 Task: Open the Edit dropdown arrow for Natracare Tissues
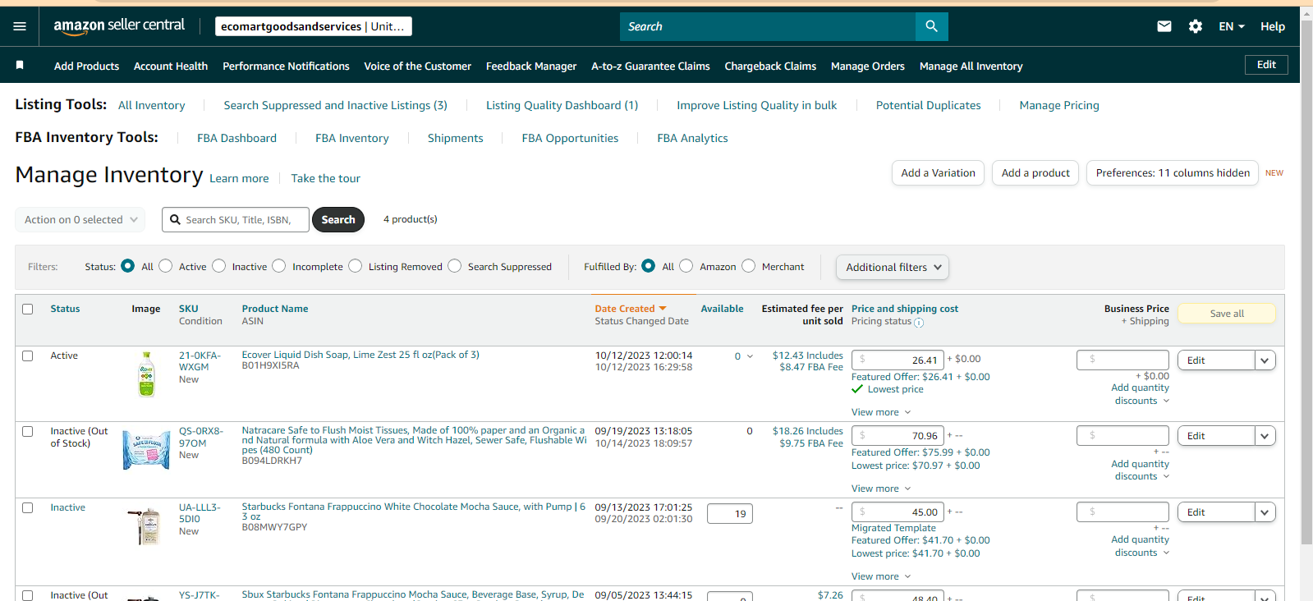coord(1265,436)
